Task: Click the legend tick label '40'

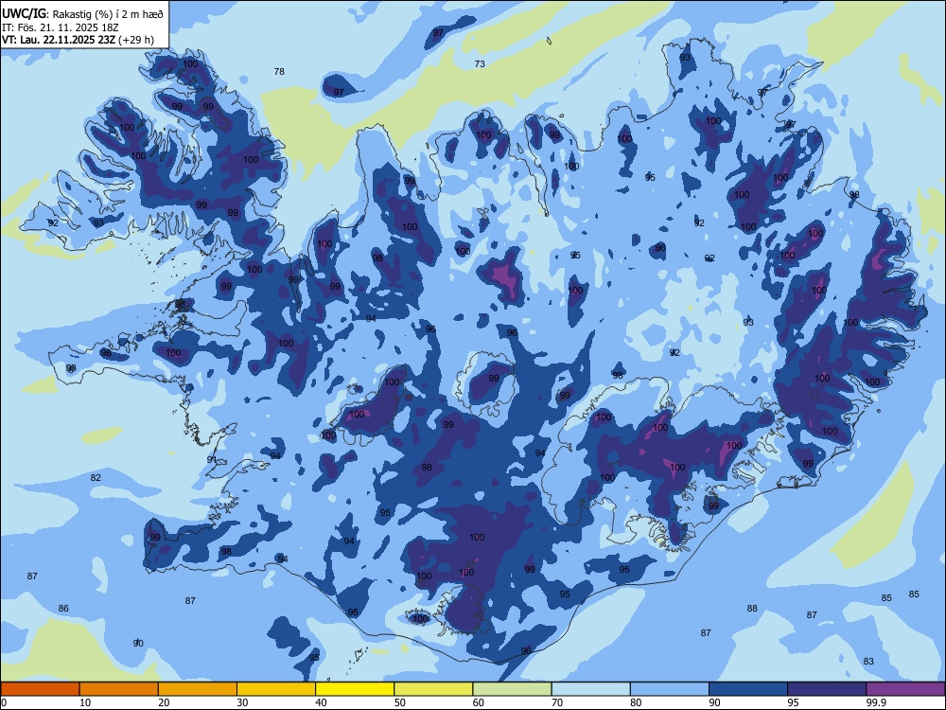Action: click(321, 702)
